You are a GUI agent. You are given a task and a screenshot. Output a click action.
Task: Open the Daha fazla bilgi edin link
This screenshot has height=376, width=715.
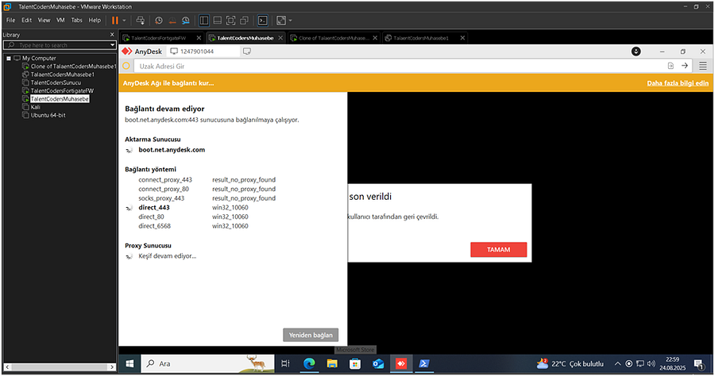pyautogui.click(x=678, y=83)
